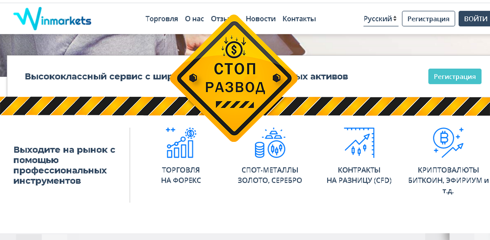The width and height of the screenshot is (490, 240).
Task: Open СПОТ-МЕТАЛЛЫ ЗОЛОТО, СЕРЕБРО link
Action: click(x=270, y=175)
